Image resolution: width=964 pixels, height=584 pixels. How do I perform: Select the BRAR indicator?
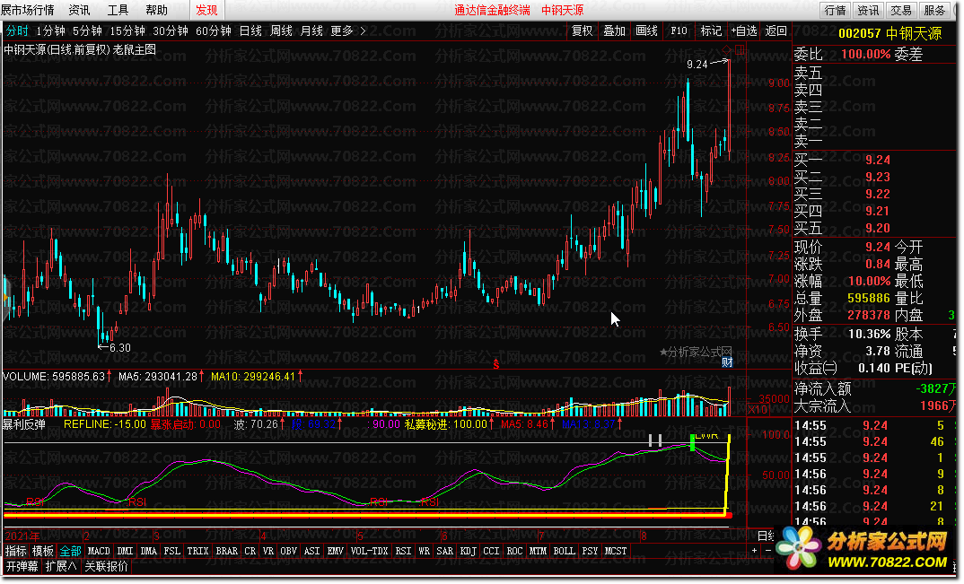226,552
